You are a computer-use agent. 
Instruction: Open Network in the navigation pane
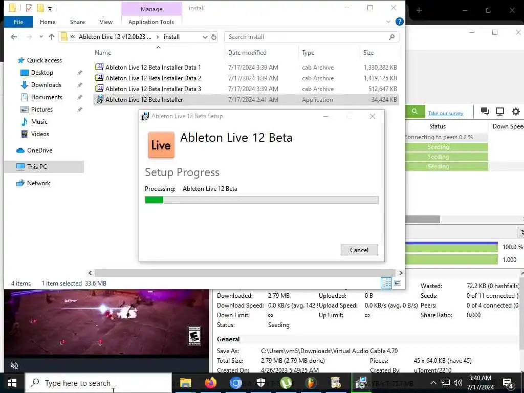pos(38,183)
